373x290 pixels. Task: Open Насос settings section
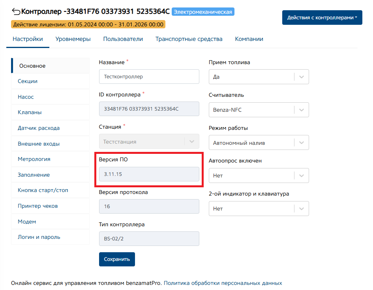(x=26, y=97)
